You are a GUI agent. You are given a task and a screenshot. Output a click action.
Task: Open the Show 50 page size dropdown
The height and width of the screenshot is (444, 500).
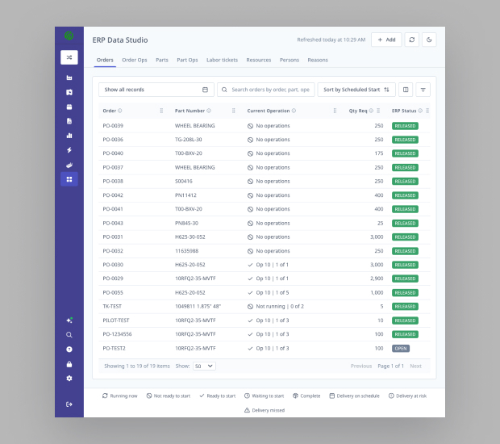204,366
